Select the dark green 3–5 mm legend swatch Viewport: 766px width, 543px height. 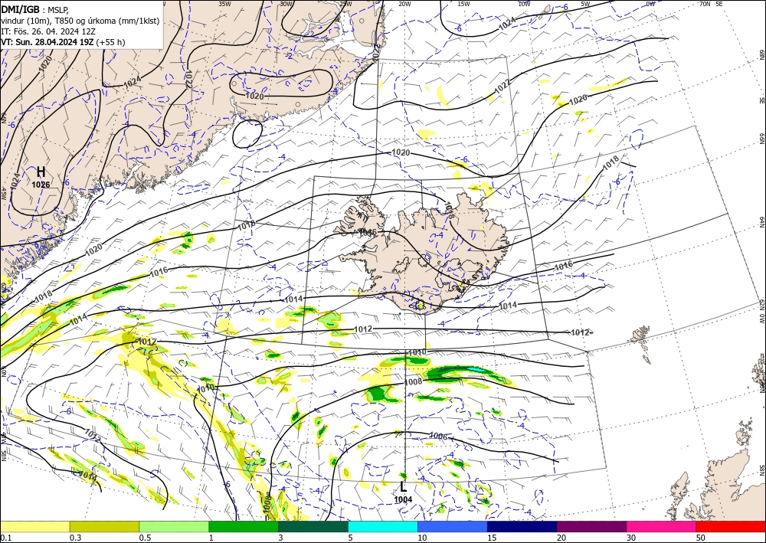(x=313, y=526)
